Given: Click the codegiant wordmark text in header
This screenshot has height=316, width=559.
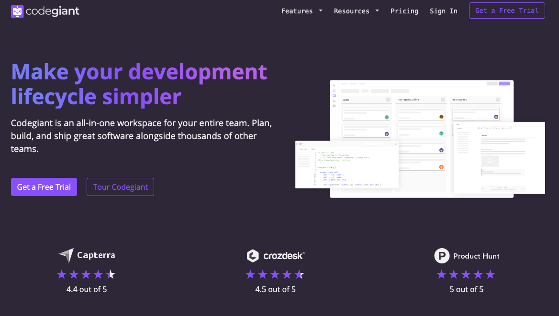Looking at the screenshot, I should [53, 11].
